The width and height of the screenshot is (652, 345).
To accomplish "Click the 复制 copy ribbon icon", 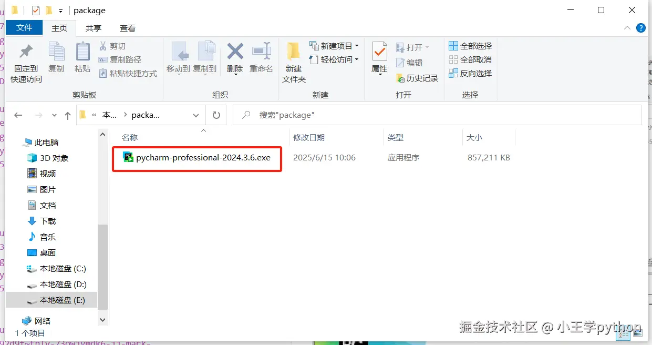I will click(x=56, y=52).
